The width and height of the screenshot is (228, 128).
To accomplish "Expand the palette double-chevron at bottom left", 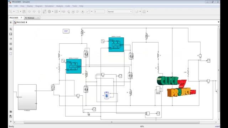I will coord(11,121).
